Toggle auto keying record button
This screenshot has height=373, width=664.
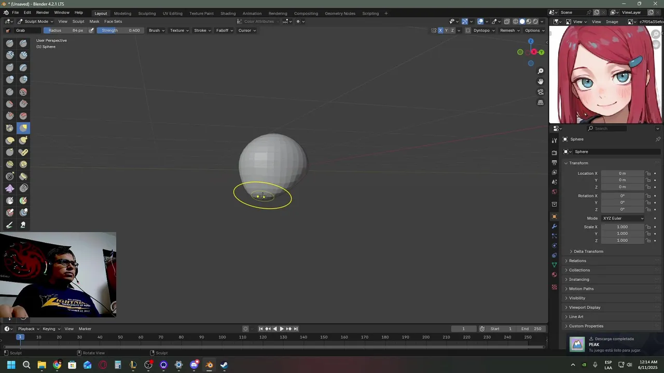pyautogui.click(x=245, y=329)
